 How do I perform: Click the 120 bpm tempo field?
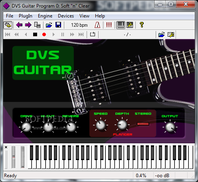click(x=79, y=25)
